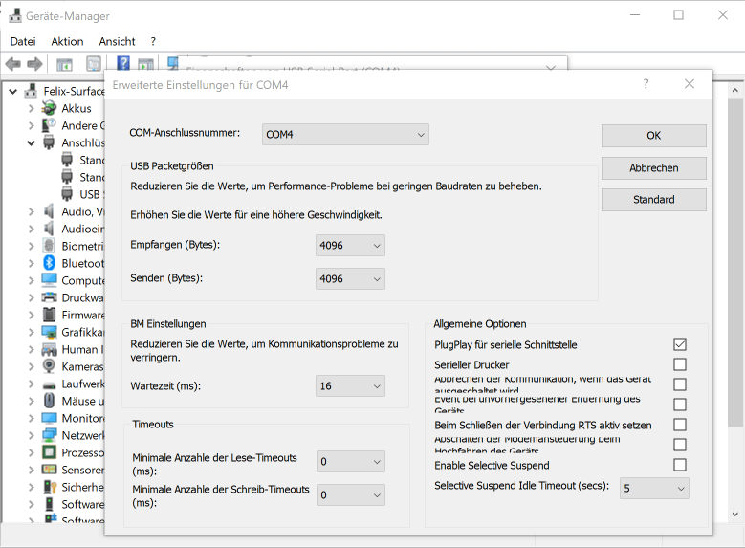Click the Prozessoren chip icon

pyautogui.click(x=49, y=452)
